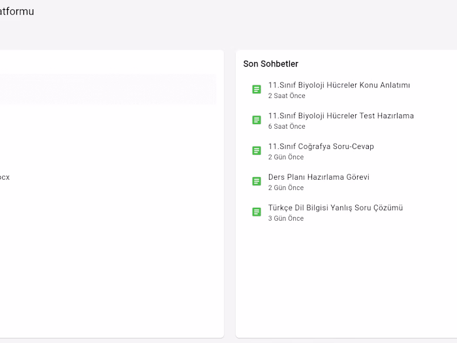Image resolution: width=457 pixels, height=343 pixels.
Task: Click the chat icon for Coğrafya Soru-Cevap
Action: [x=257, y=151]
